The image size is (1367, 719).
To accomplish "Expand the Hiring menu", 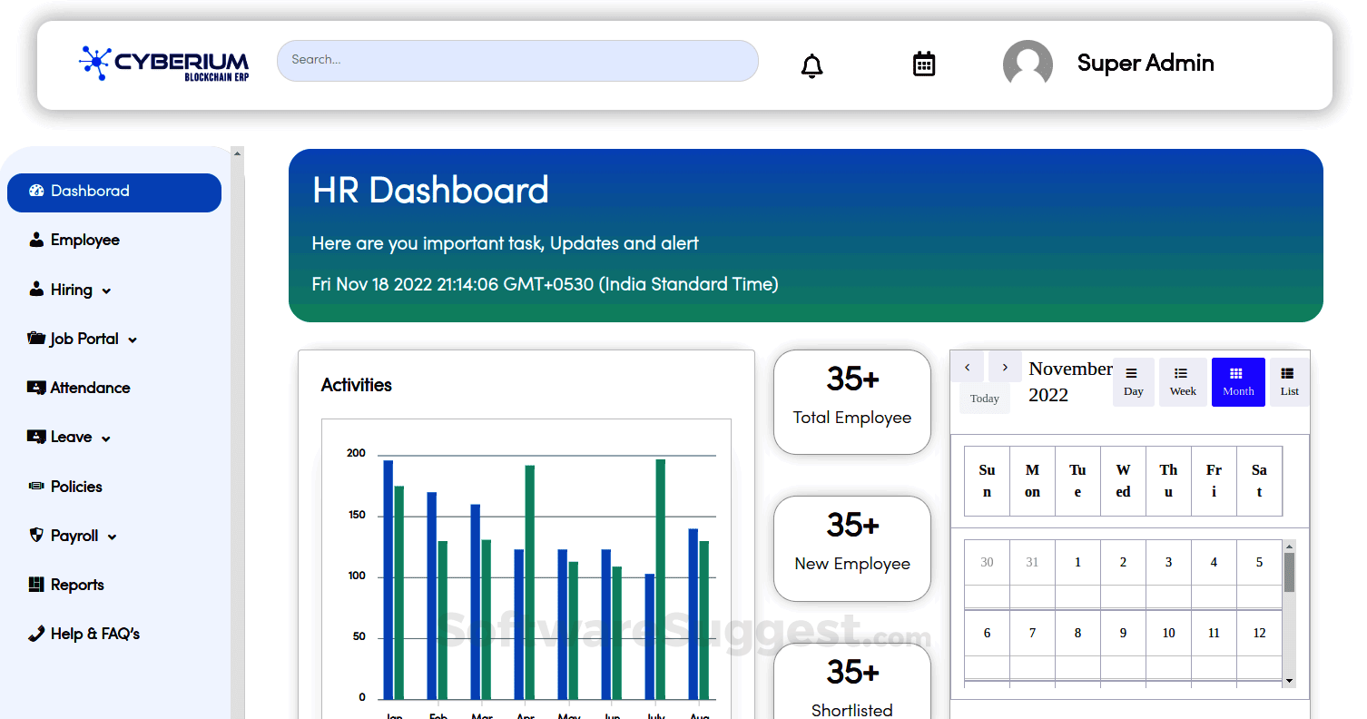I will coord(70,290).
